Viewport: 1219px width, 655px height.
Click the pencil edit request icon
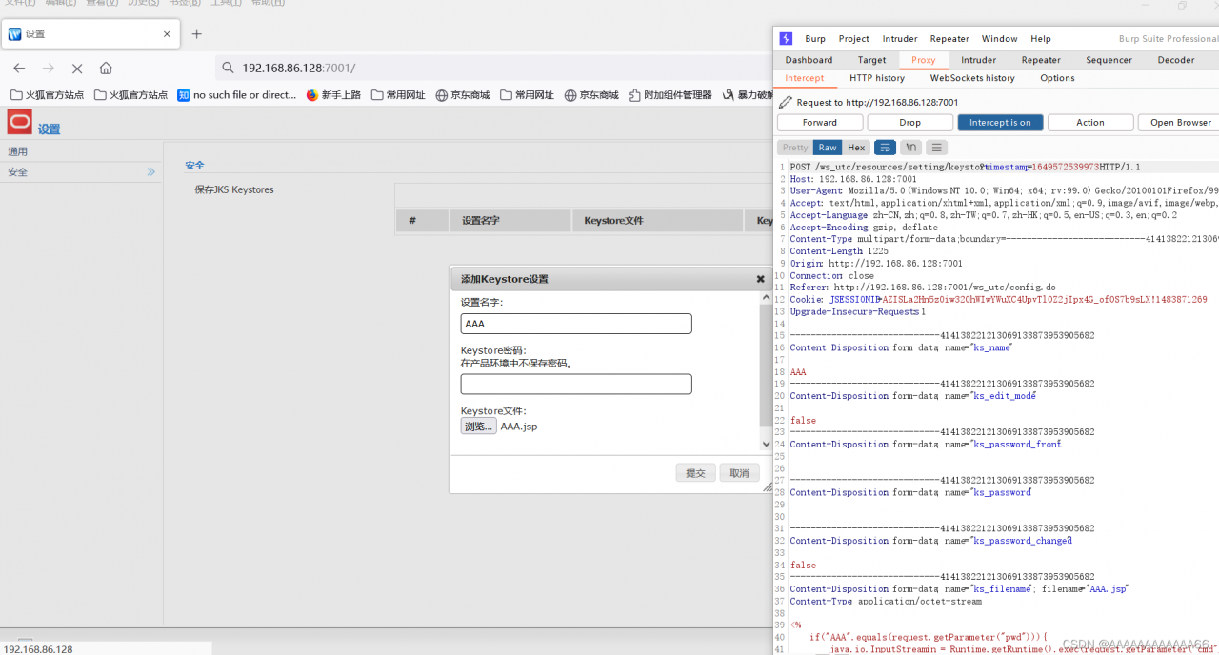point(785,102)
